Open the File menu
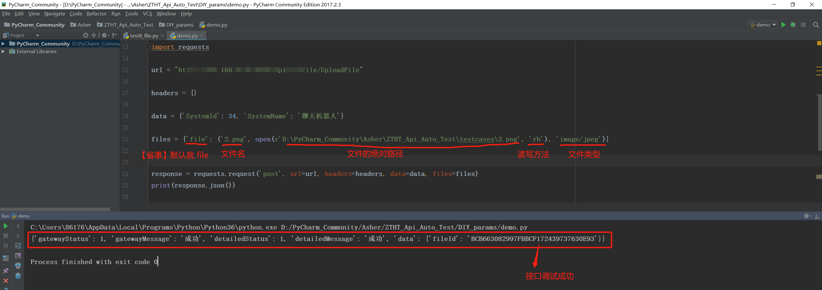The width and height of the screenshot is (822, 290). [x=6, y=13]
